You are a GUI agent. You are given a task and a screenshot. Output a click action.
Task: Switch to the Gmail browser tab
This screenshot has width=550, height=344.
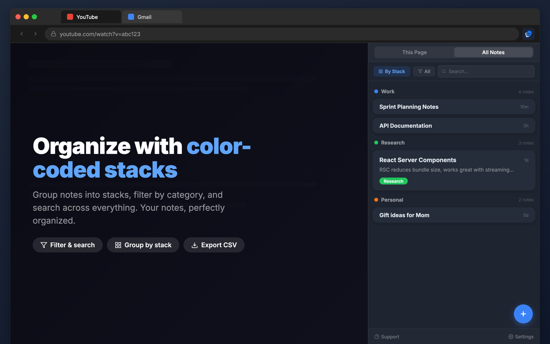152,17
